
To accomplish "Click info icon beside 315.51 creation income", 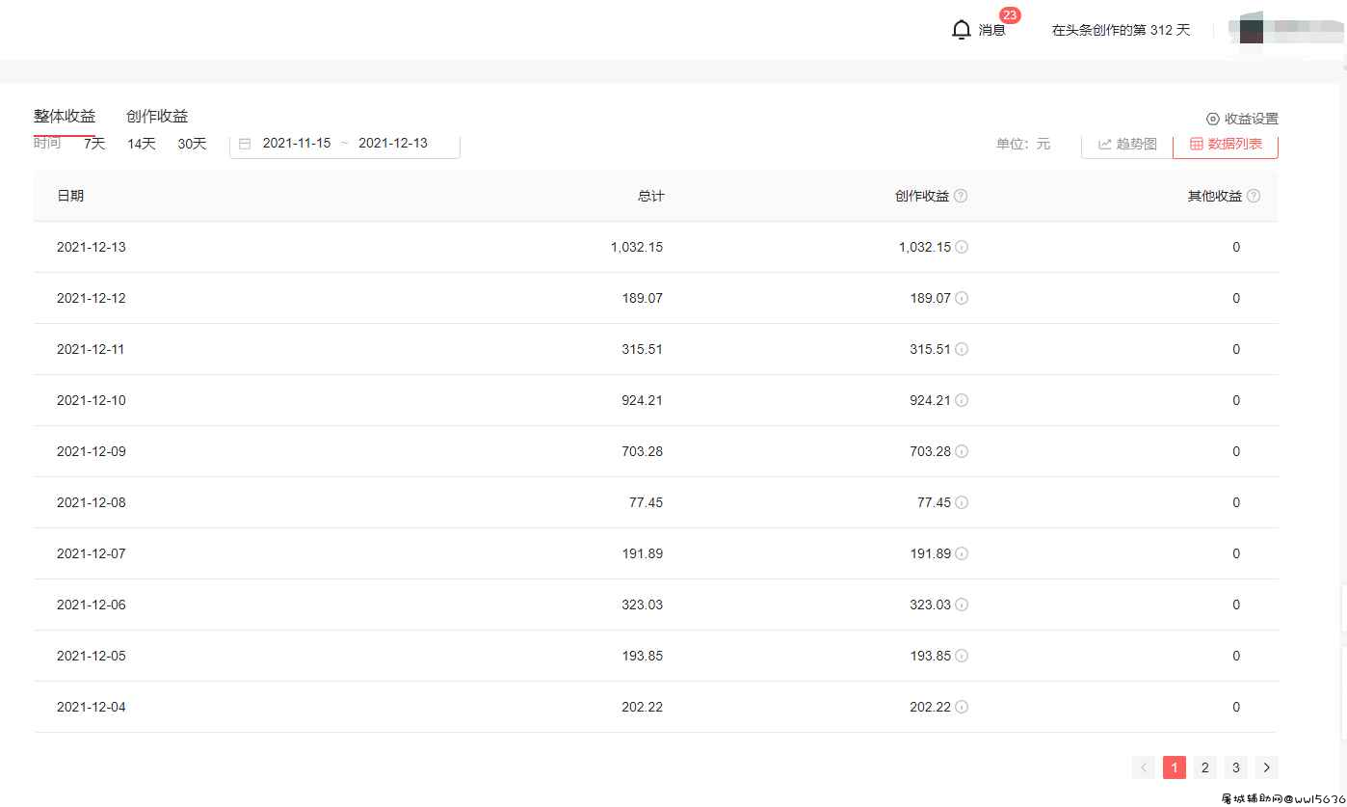I will (962, 349).
